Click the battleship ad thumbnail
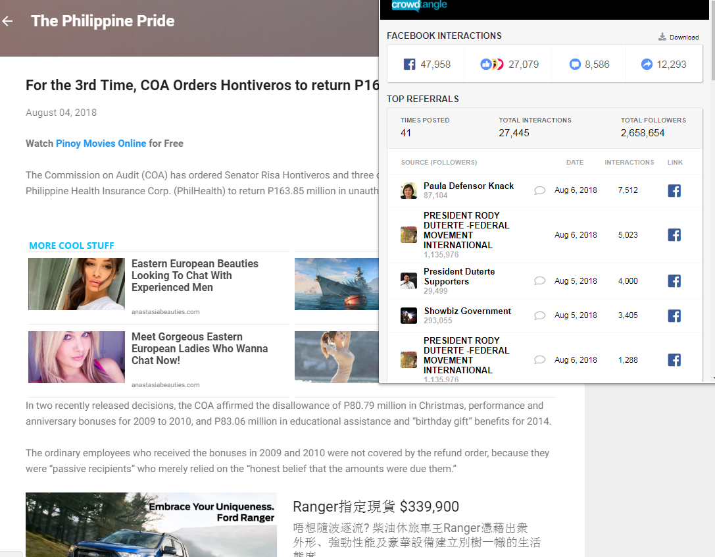This screenshot has width=715, height=557. point(337,284)
